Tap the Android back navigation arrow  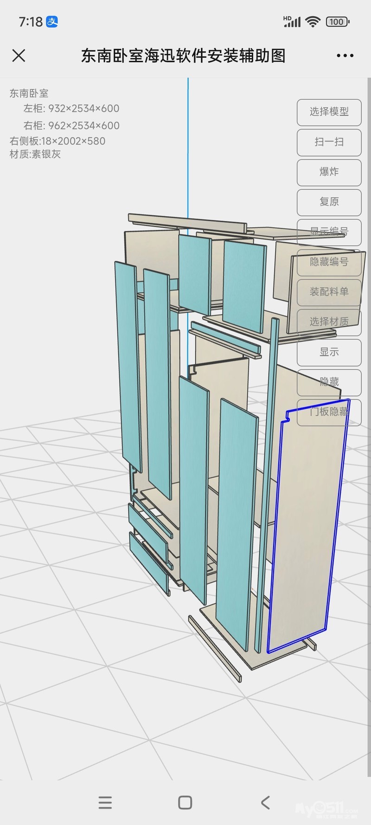pyautogui.click(x=265, y=802)
